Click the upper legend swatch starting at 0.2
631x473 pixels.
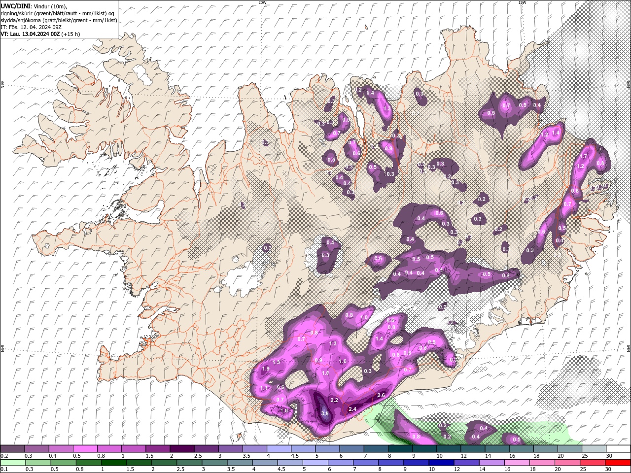point(12,449)
